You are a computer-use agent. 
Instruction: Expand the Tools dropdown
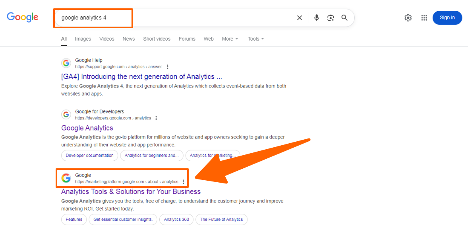click(x=256, y=39)
